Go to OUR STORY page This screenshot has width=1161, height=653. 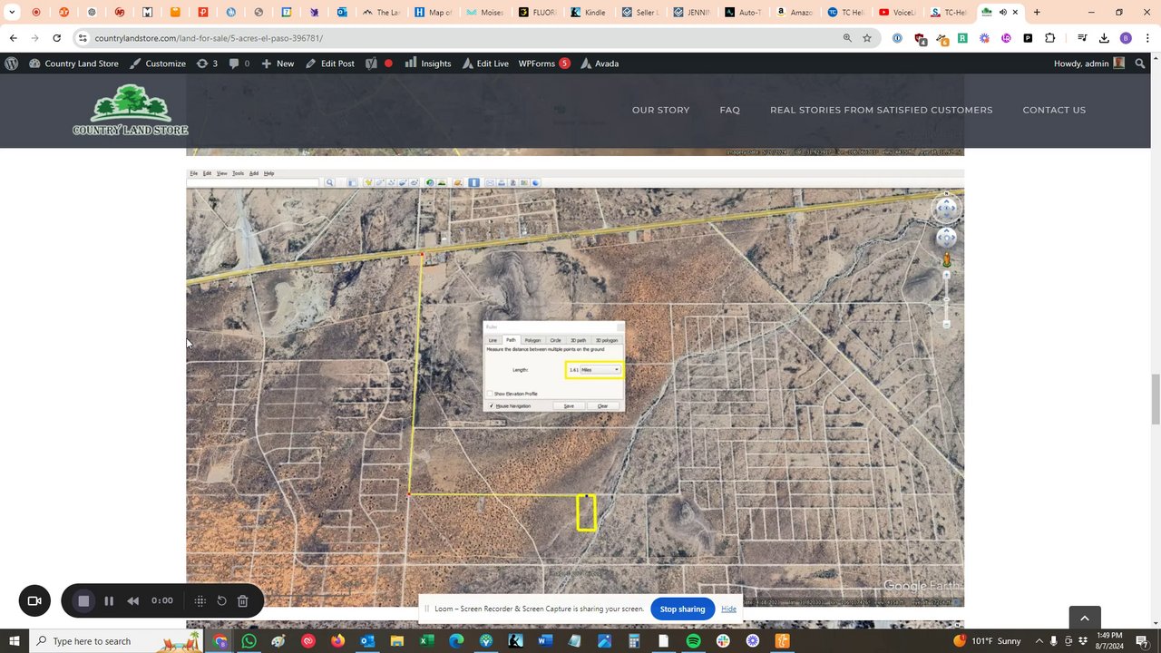coord(660,110)
